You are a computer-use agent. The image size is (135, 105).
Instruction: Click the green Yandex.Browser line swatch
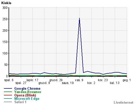click(x=8, y=92)
